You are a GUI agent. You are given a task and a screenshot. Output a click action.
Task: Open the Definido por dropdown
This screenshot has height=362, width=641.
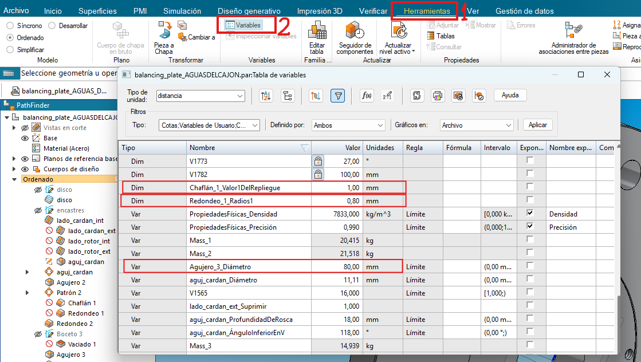tap(348, 125)
